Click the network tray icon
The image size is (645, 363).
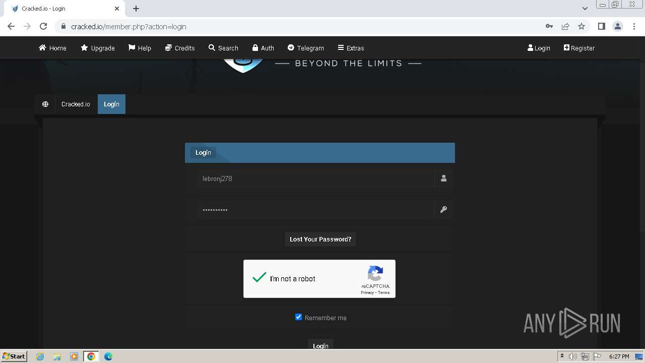tap(585, 356)
